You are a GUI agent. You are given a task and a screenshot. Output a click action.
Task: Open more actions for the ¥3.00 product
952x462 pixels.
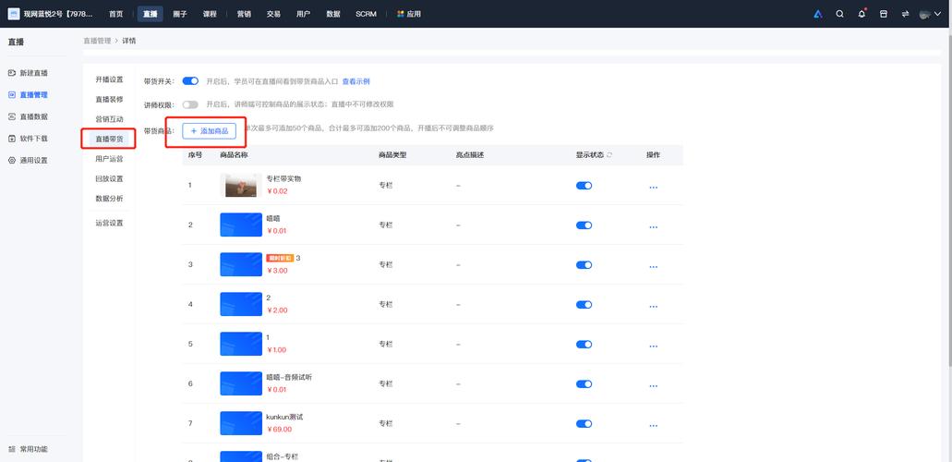[x=653, y=267]
